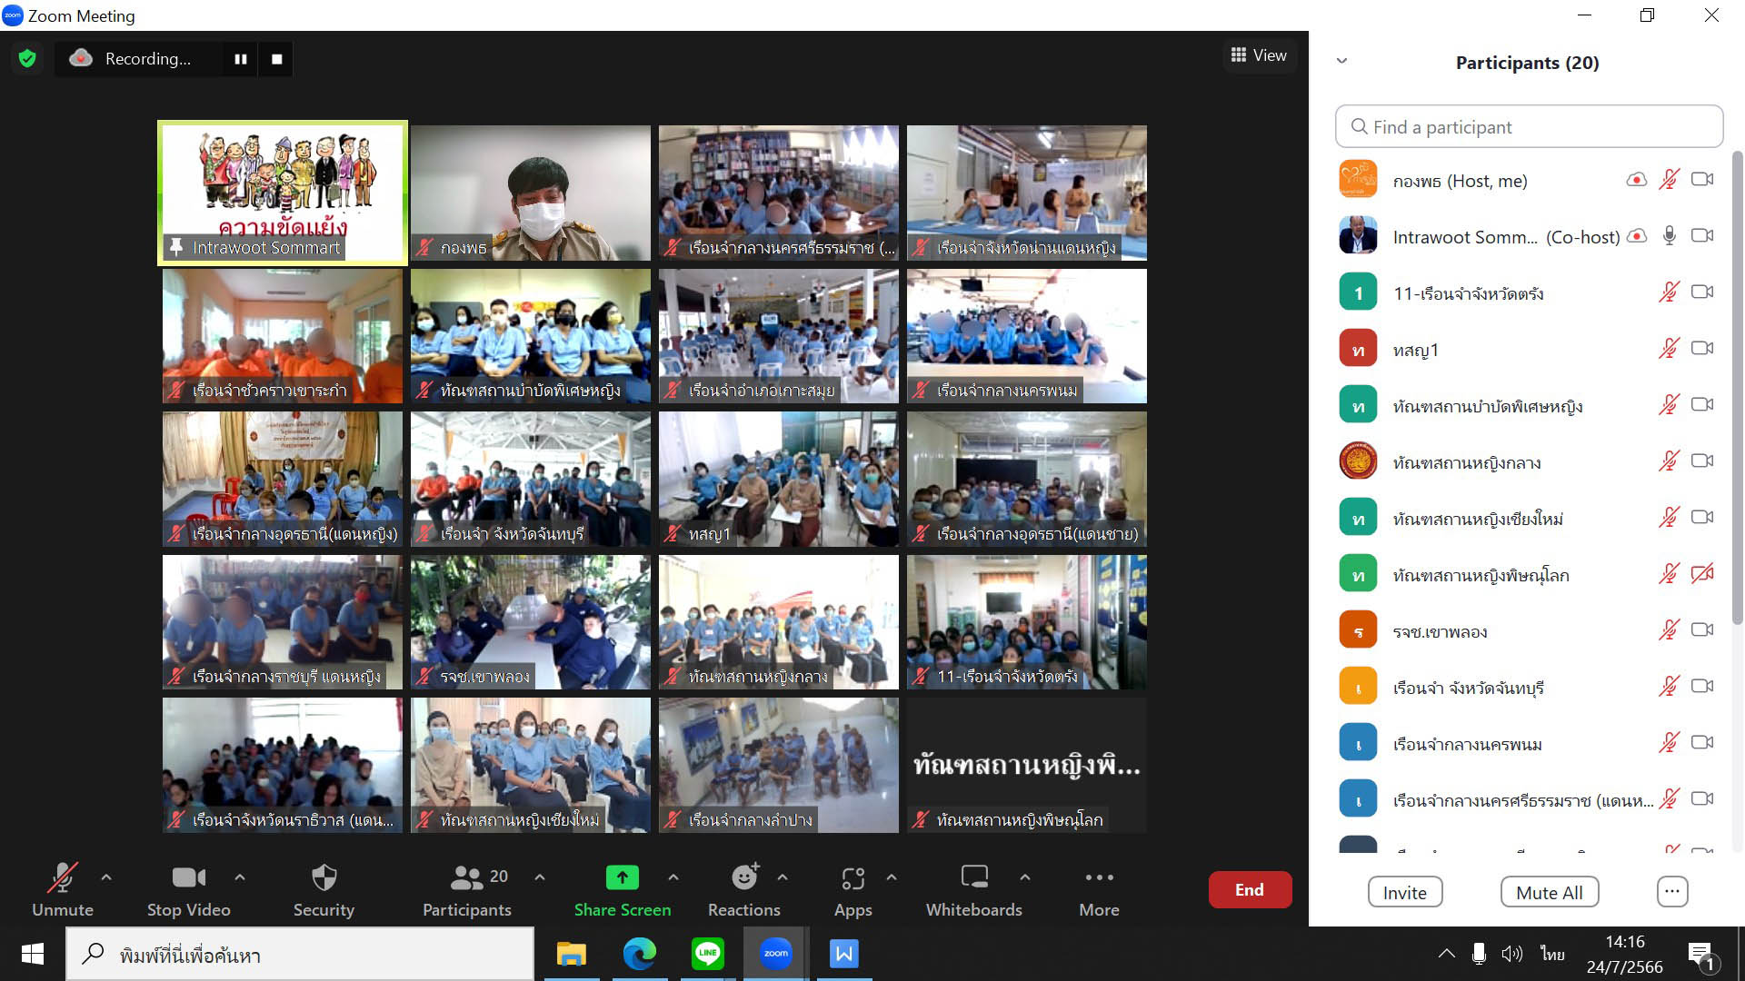Expand audio options arrow beside Unmute
The width and height of the screenshot is (1745, 981).
pyautogui.click(x=106, y=877)
